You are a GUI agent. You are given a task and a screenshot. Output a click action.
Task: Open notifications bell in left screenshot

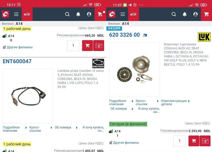coord(78,14)
